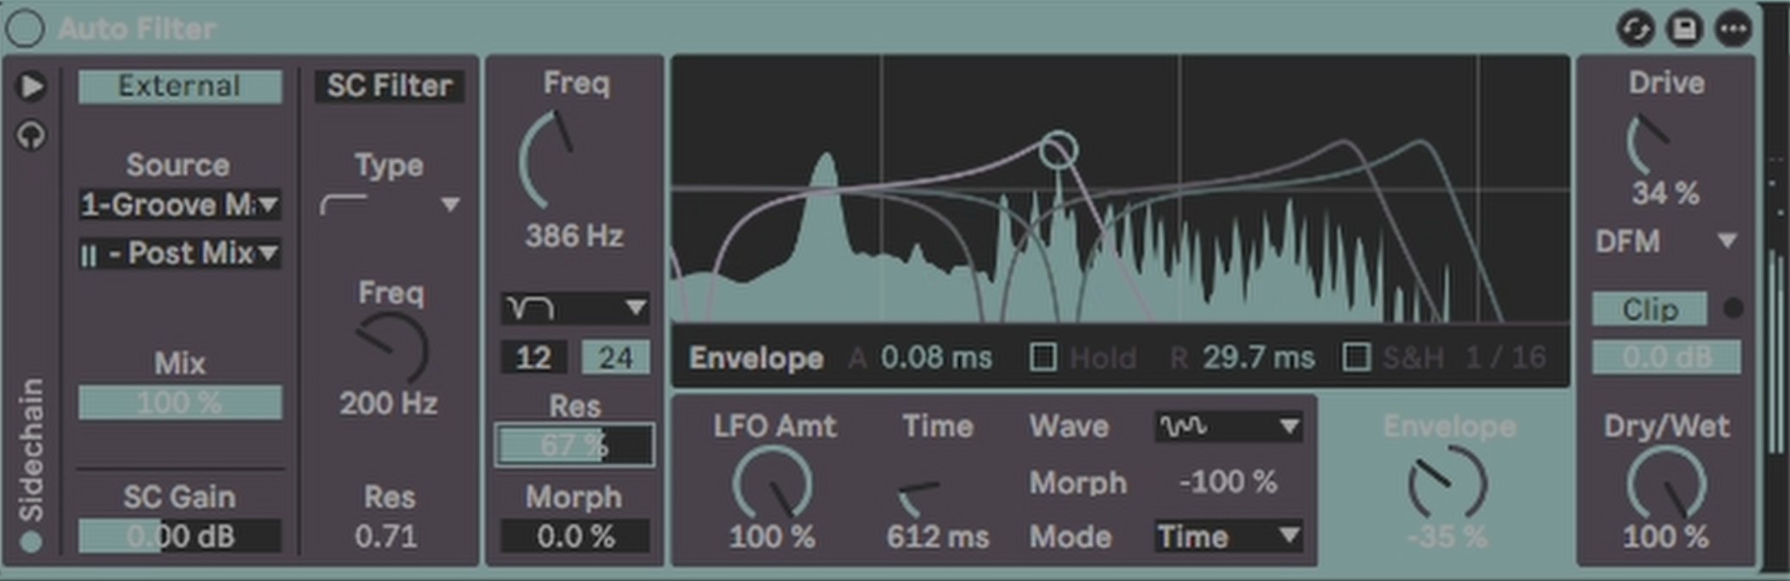Click the filter cutoff circle in display
The height and width of the screenshot is (581, 1790).
point(1057,150)
